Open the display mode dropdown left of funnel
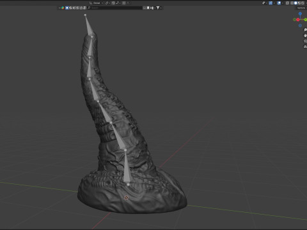Screen dimensions: 307x230 (x=153, y=8)
